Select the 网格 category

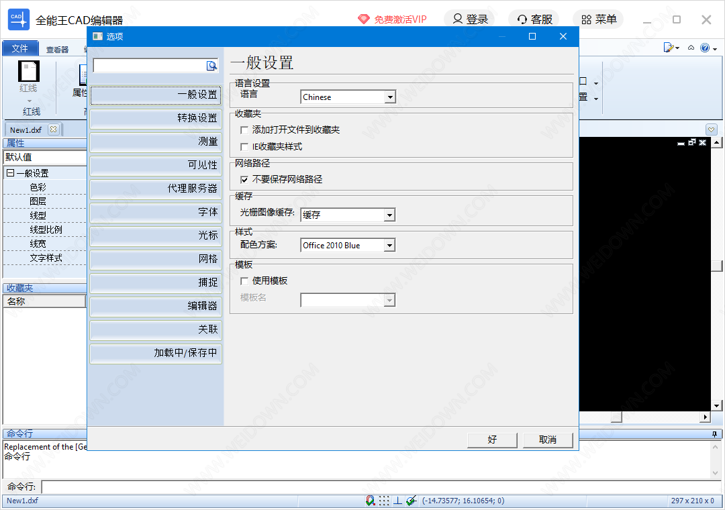pyautogui.click(x=156, y=260)
